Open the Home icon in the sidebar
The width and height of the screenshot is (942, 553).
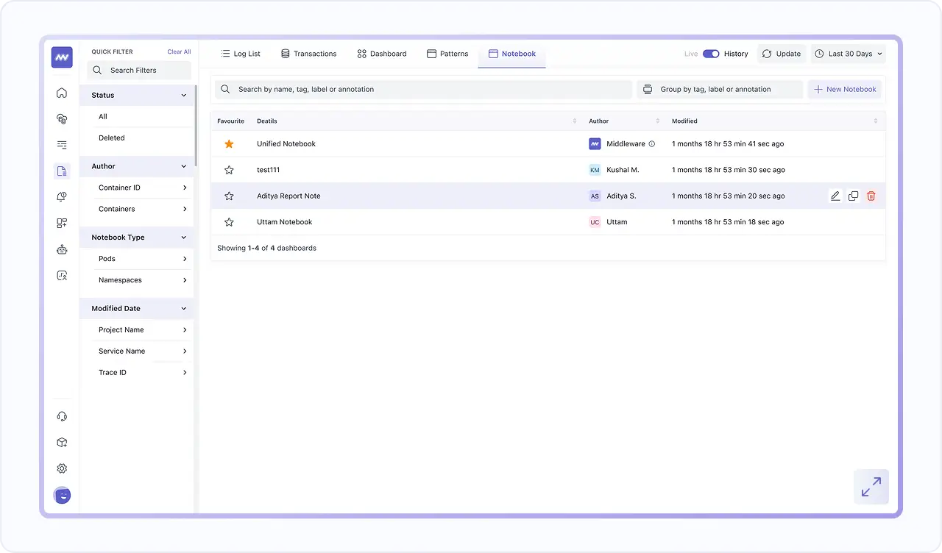(62, 93)
